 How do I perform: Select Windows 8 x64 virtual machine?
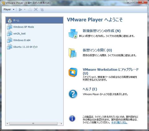pos(34,40)
